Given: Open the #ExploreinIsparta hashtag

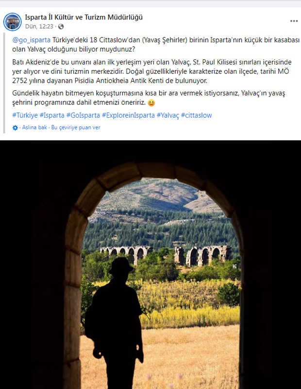Looking at the screenshot, I should tap(128, 115).
